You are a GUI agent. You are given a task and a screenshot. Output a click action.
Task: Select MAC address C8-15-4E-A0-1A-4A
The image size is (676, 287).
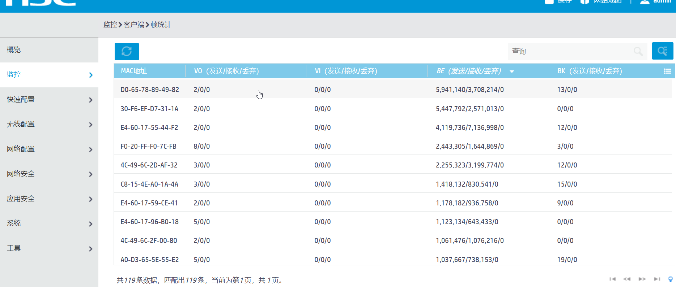[x=149, y=184]
